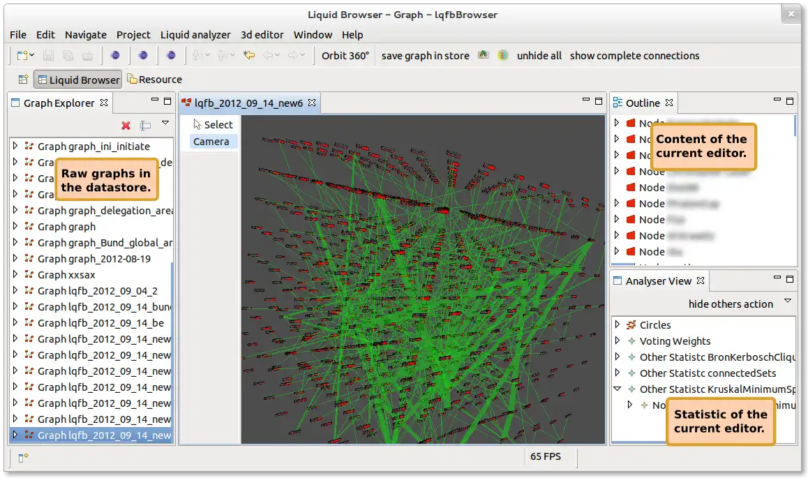Close the Graph Explorer view tab

(x=104, y=103)
